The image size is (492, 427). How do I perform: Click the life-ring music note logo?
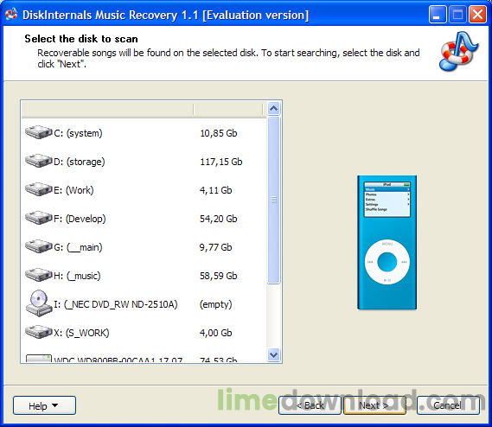pos(458,52)
